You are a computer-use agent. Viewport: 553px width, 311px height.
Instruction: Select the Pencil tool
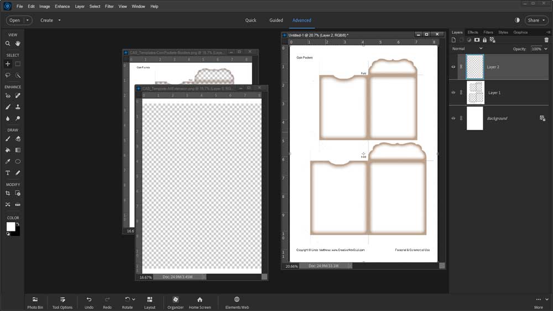click(x=18, y=173)
